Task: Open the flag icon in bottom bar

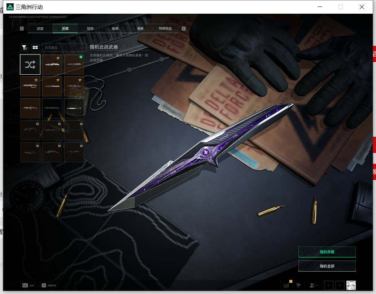Action: [298, 285]
